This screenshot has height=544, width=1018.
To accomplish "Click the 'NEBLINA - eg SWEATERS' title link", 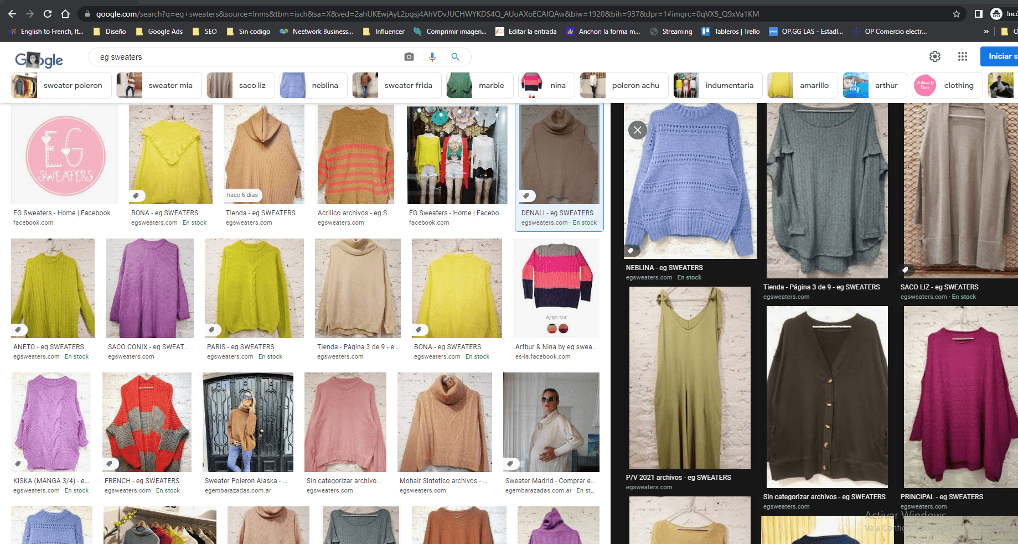I will click(664, 268).
